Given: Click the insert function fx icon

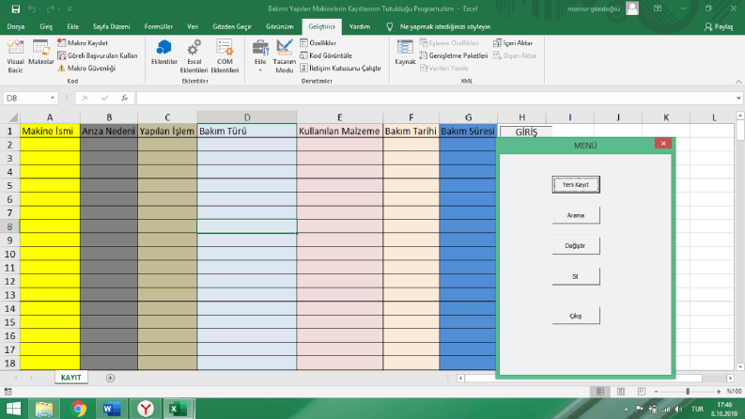Looking at the screenshot, I should tap(125, 98).
